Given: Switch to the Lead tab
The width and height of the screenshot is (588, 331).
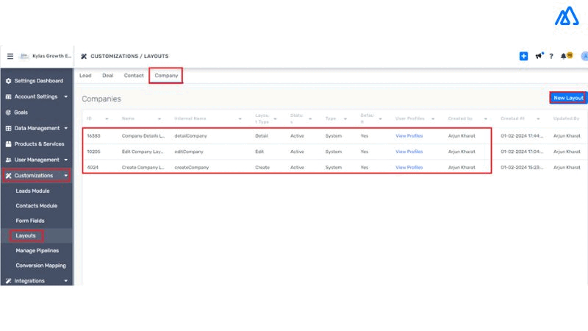Looking at the screenshot, I should click(x=85, y=75).
